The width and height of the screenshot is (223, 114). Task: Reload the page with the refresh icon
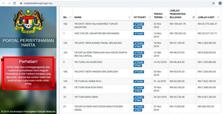tap(14, 3)
